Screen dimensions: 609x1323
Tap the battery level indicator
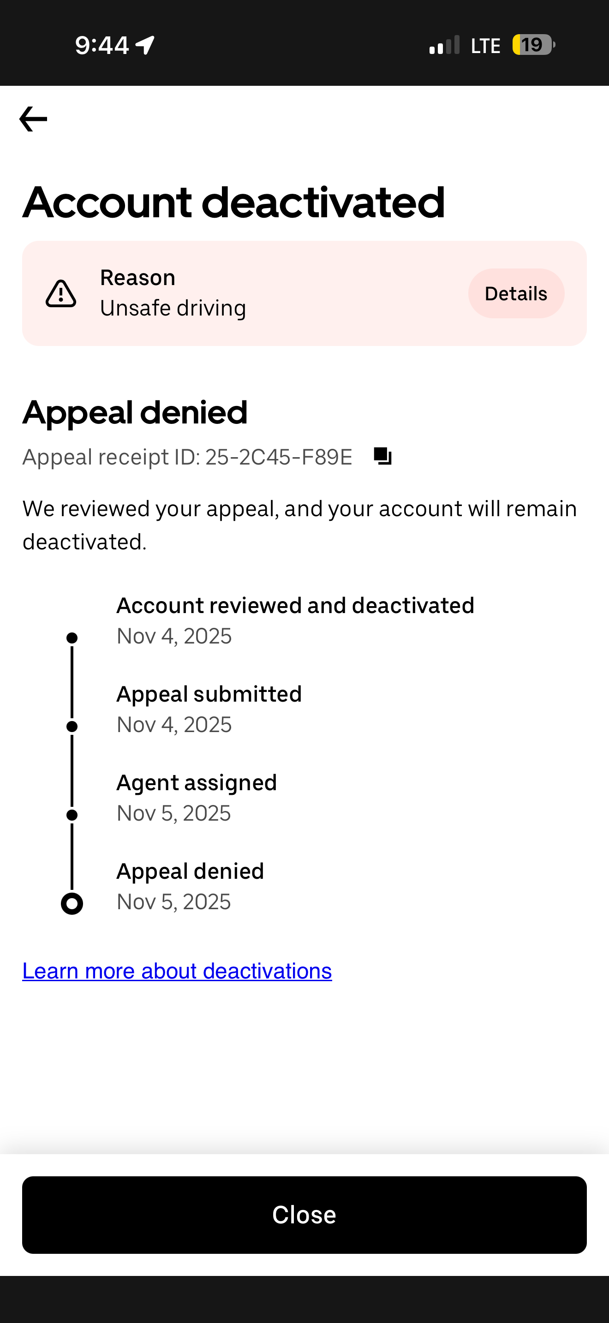point(533,45)
